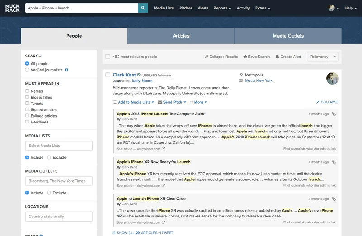The image size is (362, 236).
Task: Click the Muck Rack logo
Action: pyautogui.click(x=13, y=8)
